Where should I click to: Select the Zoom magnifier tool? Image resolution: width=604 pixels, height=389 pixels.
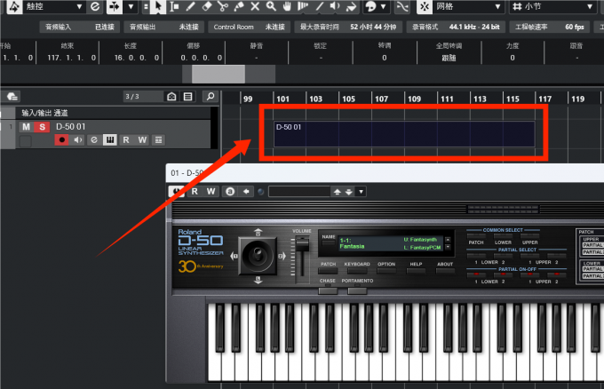click(271, 6)
